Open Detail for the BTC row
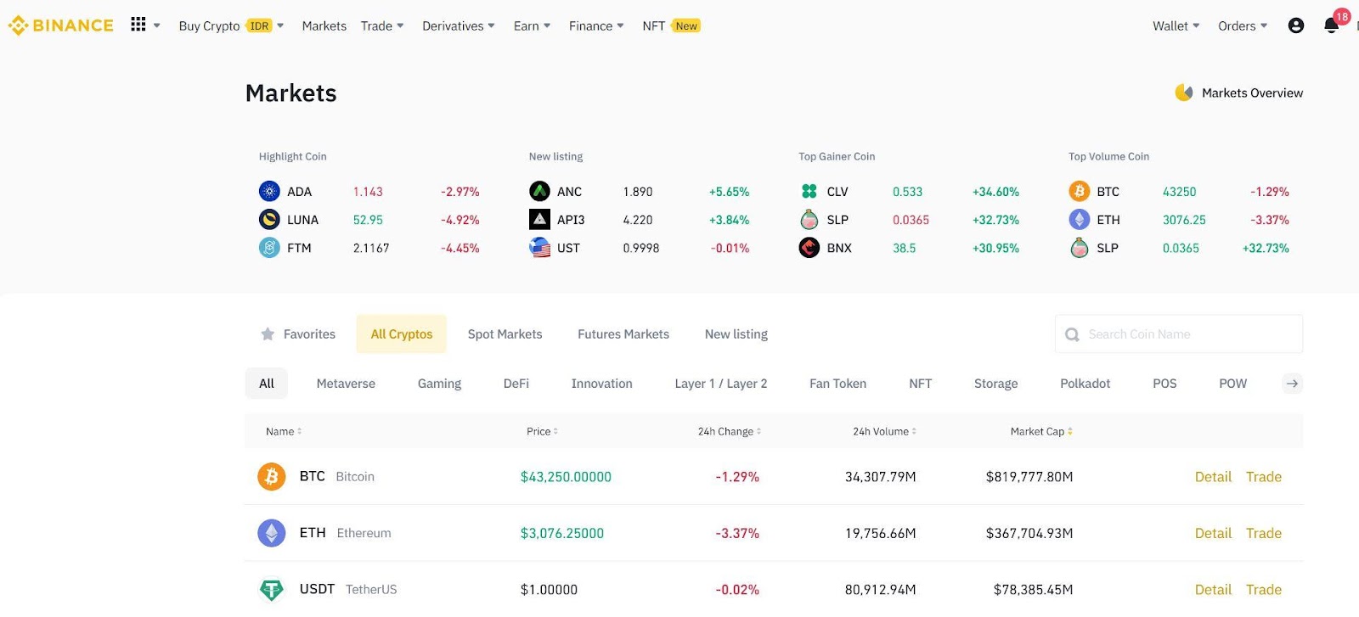The width and height of the screenshot is (1359, 617). (x=1213, y=477)
